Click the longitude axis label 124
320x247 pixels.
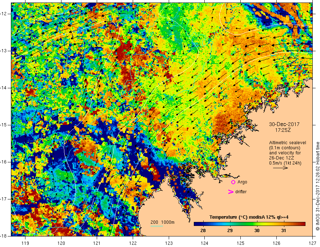click(x=205, y=243)
